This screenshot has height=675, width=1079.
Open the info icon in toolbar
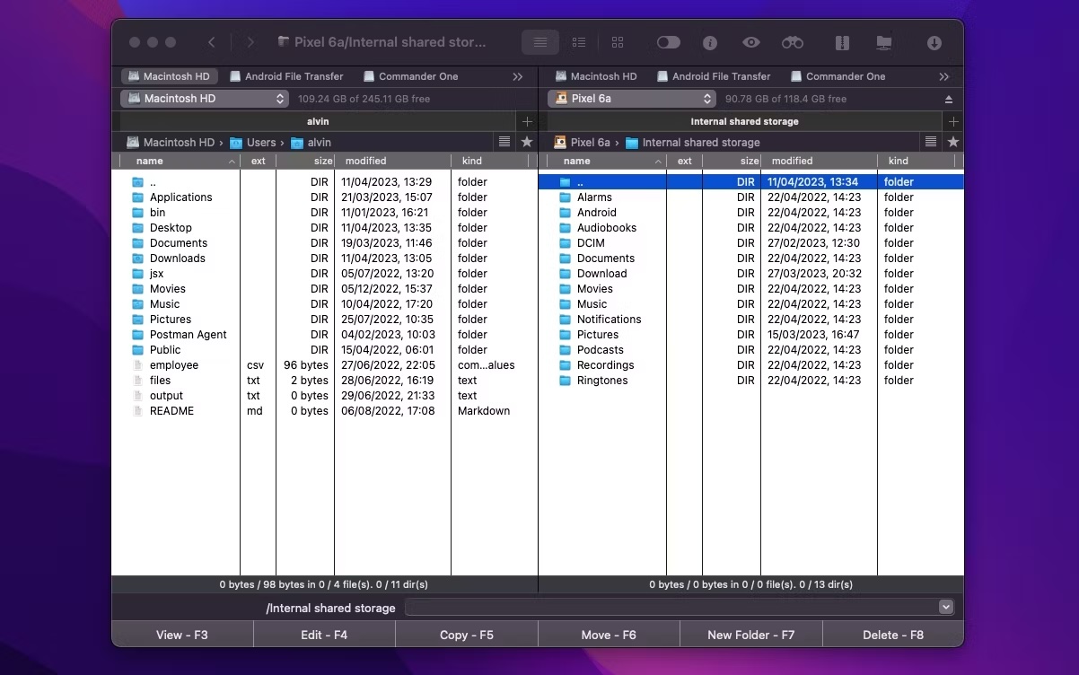tap(710, 42)
